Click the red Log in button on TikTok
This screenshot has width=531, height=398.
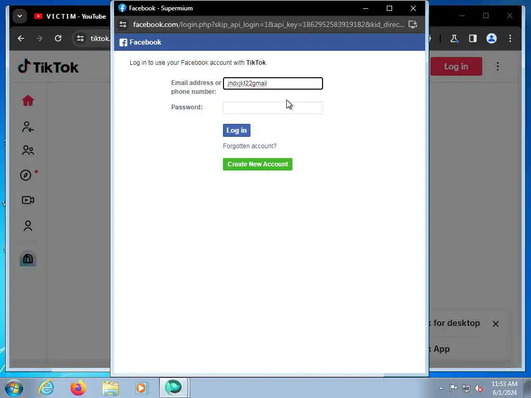(456, 66)
